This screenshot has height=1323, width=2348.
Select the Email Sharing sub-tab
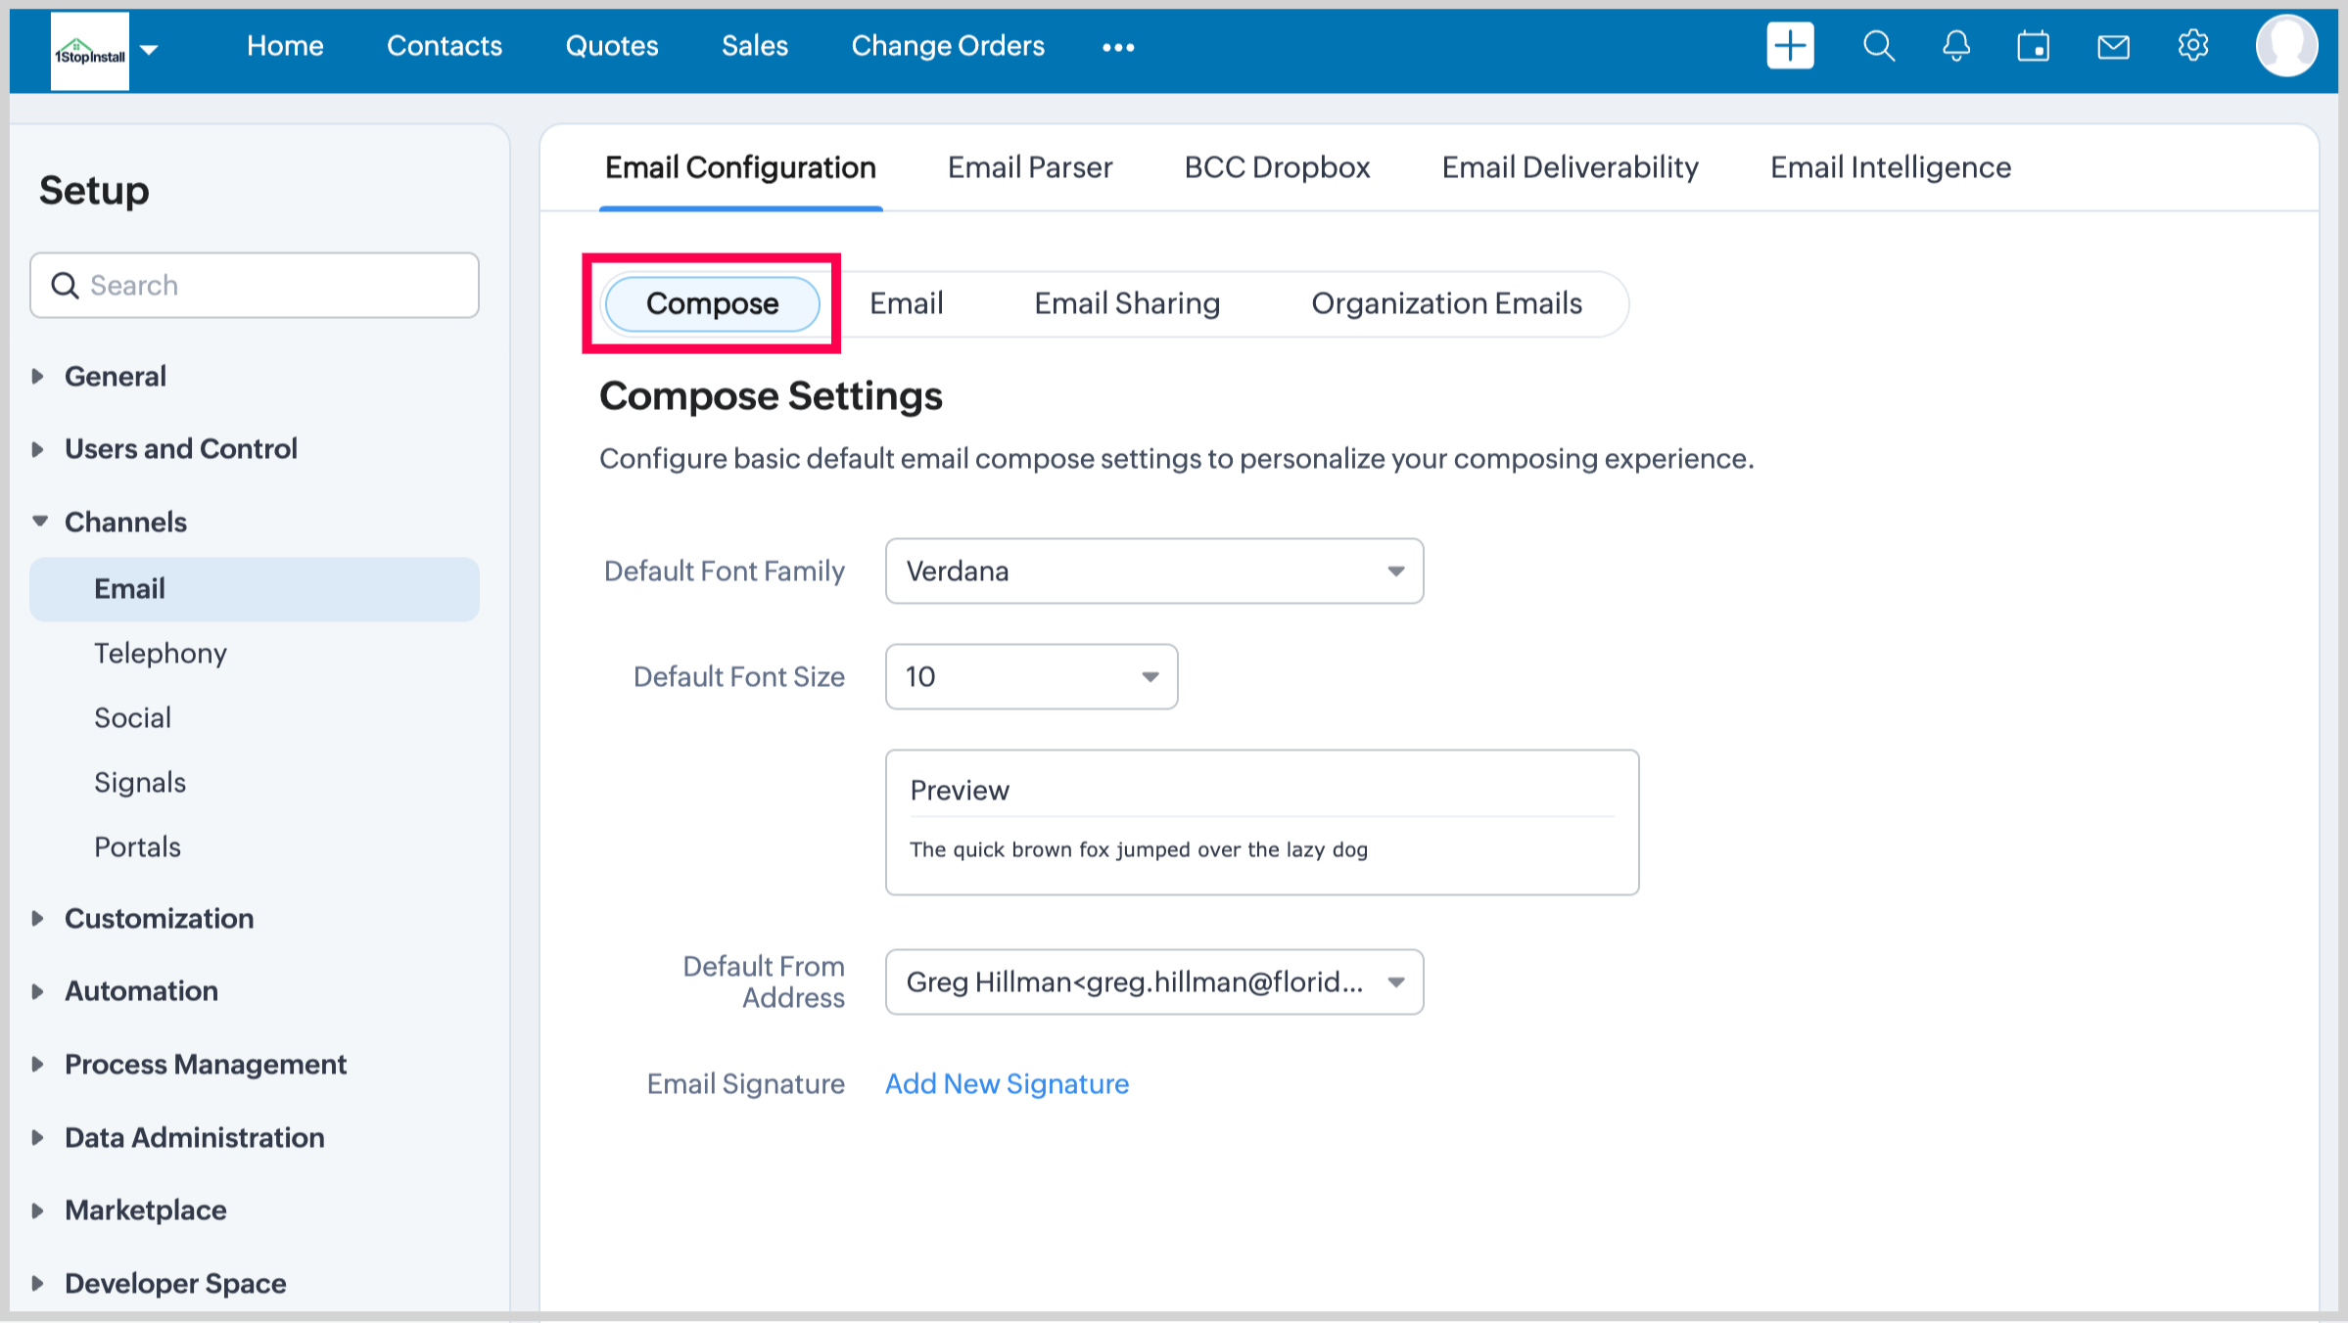tap(1126, 303)
